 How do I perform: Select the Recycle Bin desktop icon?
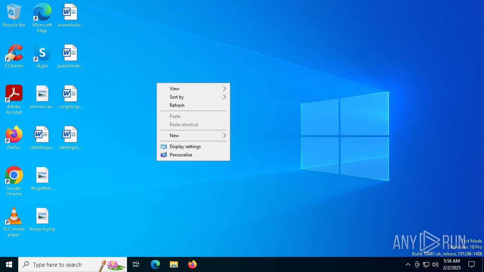click(14, 16)
